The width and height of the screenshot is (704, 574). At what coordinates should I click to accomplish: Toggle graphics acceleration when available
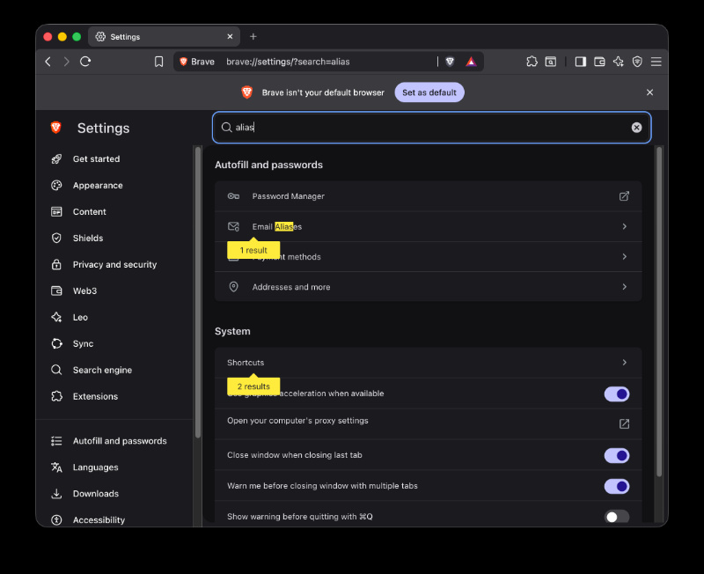pos(617,394)
